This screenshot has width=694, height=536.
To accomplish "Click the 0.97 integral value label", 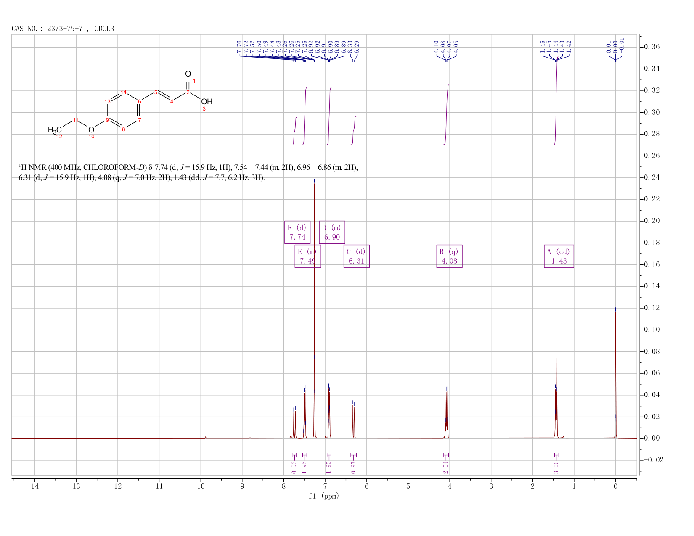I will (x=353, y=467).
